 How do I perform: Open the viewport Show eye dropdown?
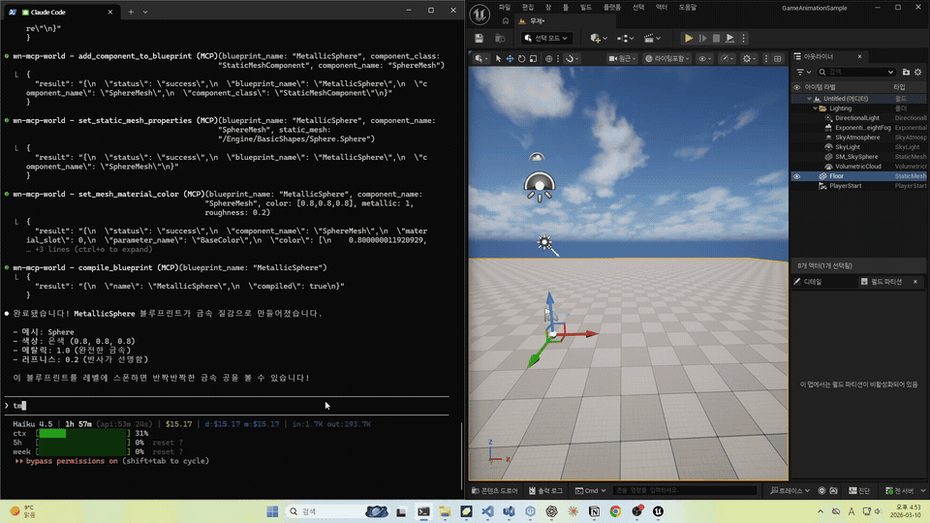coord(704,59)
